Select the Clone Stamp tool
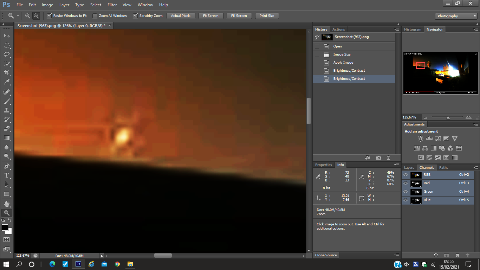 tap(7, 110)
